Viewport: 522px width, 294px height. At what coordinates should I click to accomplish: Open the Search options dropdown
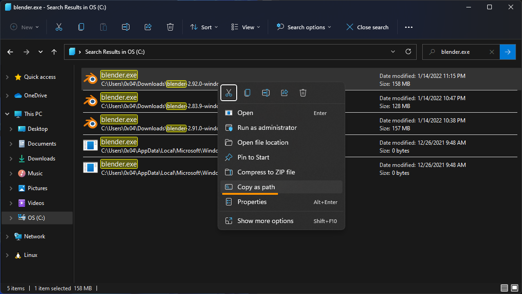(x=304, y=27)
